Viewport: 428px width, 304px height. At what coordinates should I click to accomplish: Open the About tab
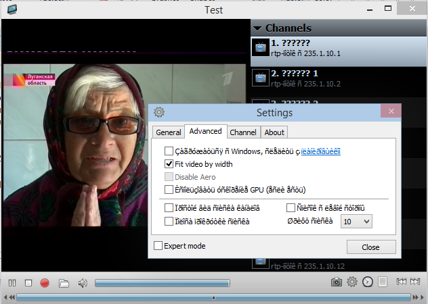274,132
